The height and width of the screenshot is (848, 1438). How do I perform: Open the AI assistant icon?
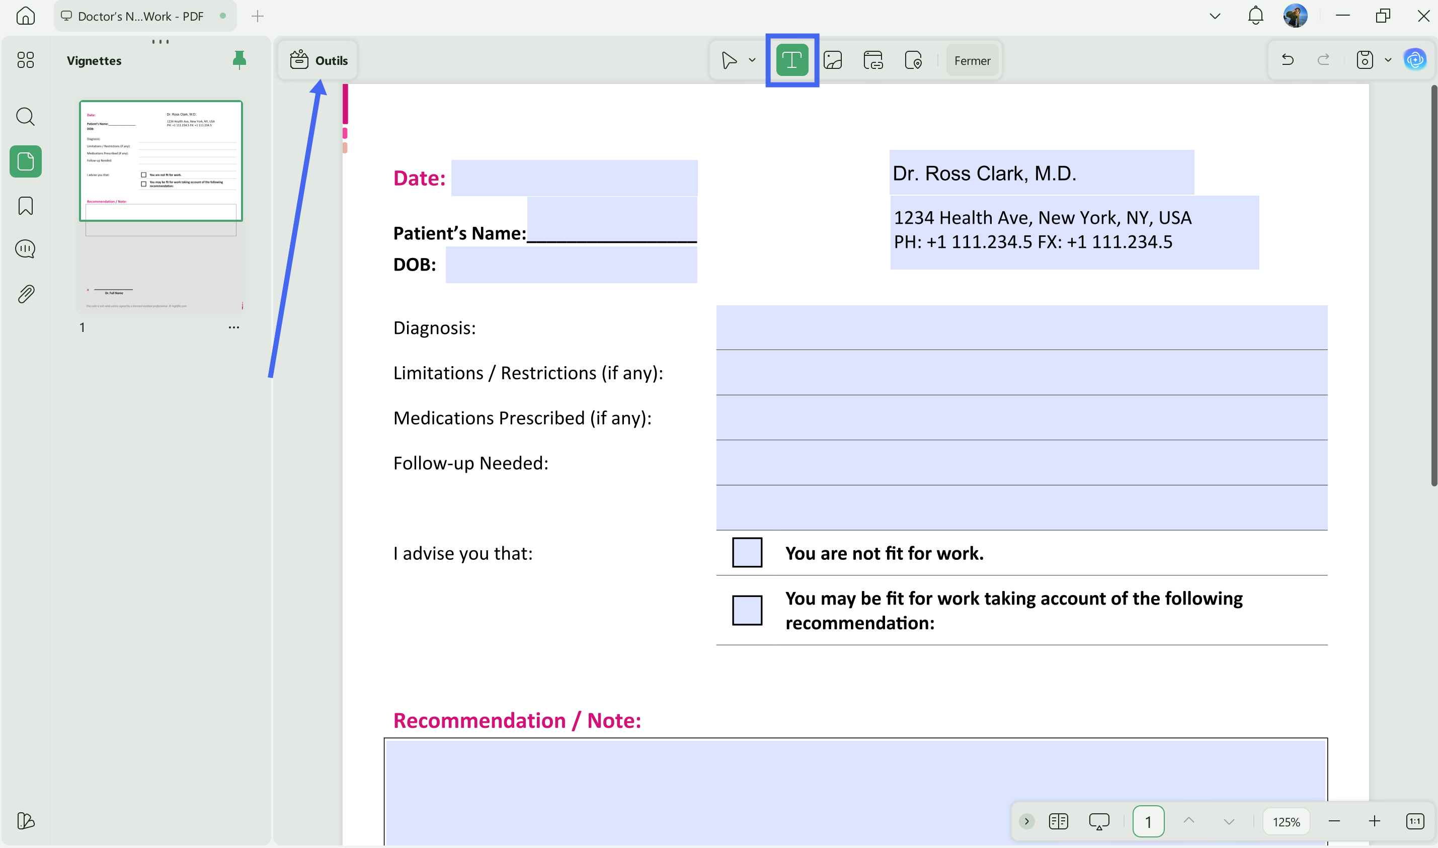point(1415,59)
